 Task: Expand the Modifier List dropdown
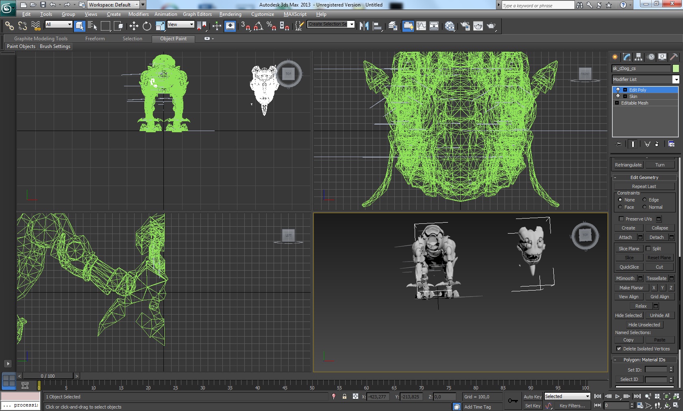click(675, 79)
